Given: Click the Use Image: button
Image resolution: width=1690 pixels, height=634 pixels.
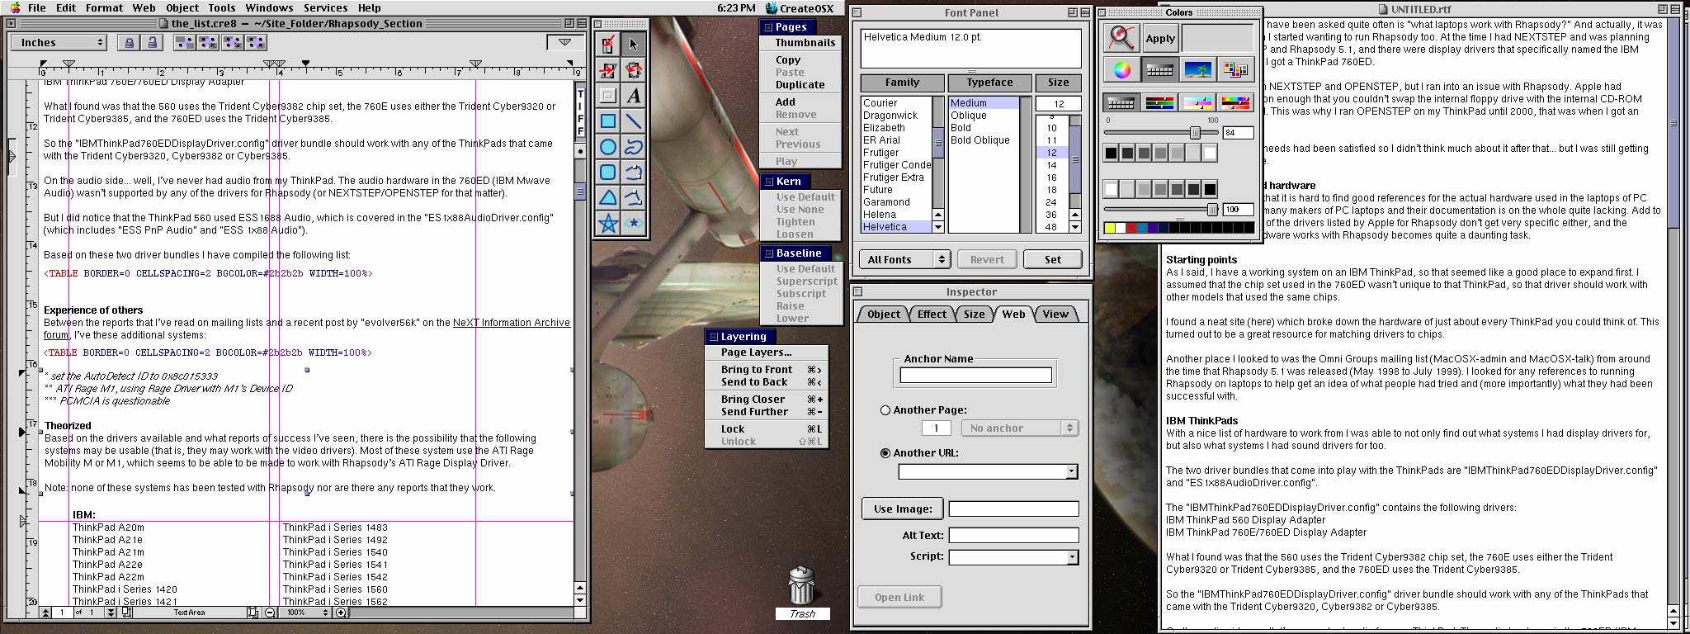Looking at the screenshot, I should pyautogui.click(x=903, y=509).
